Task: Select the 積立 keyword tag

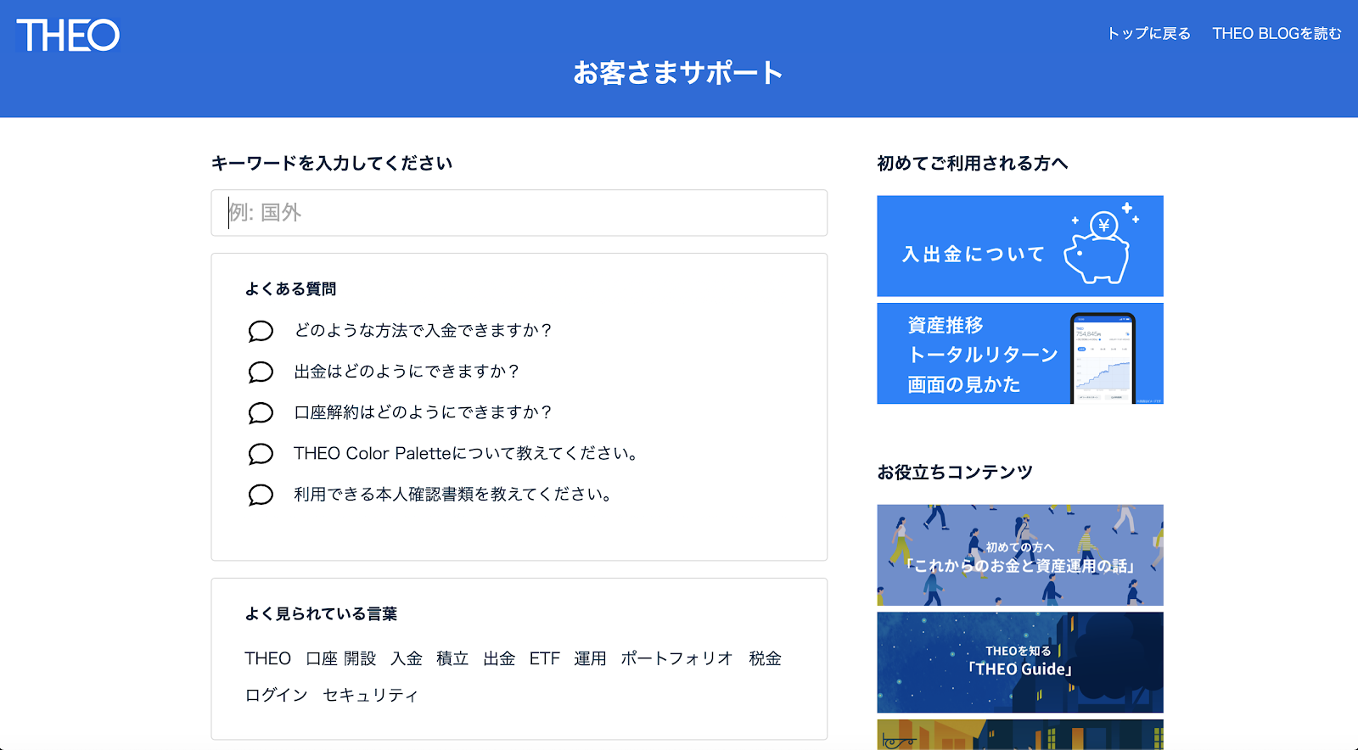Action: tap(452, 658)
